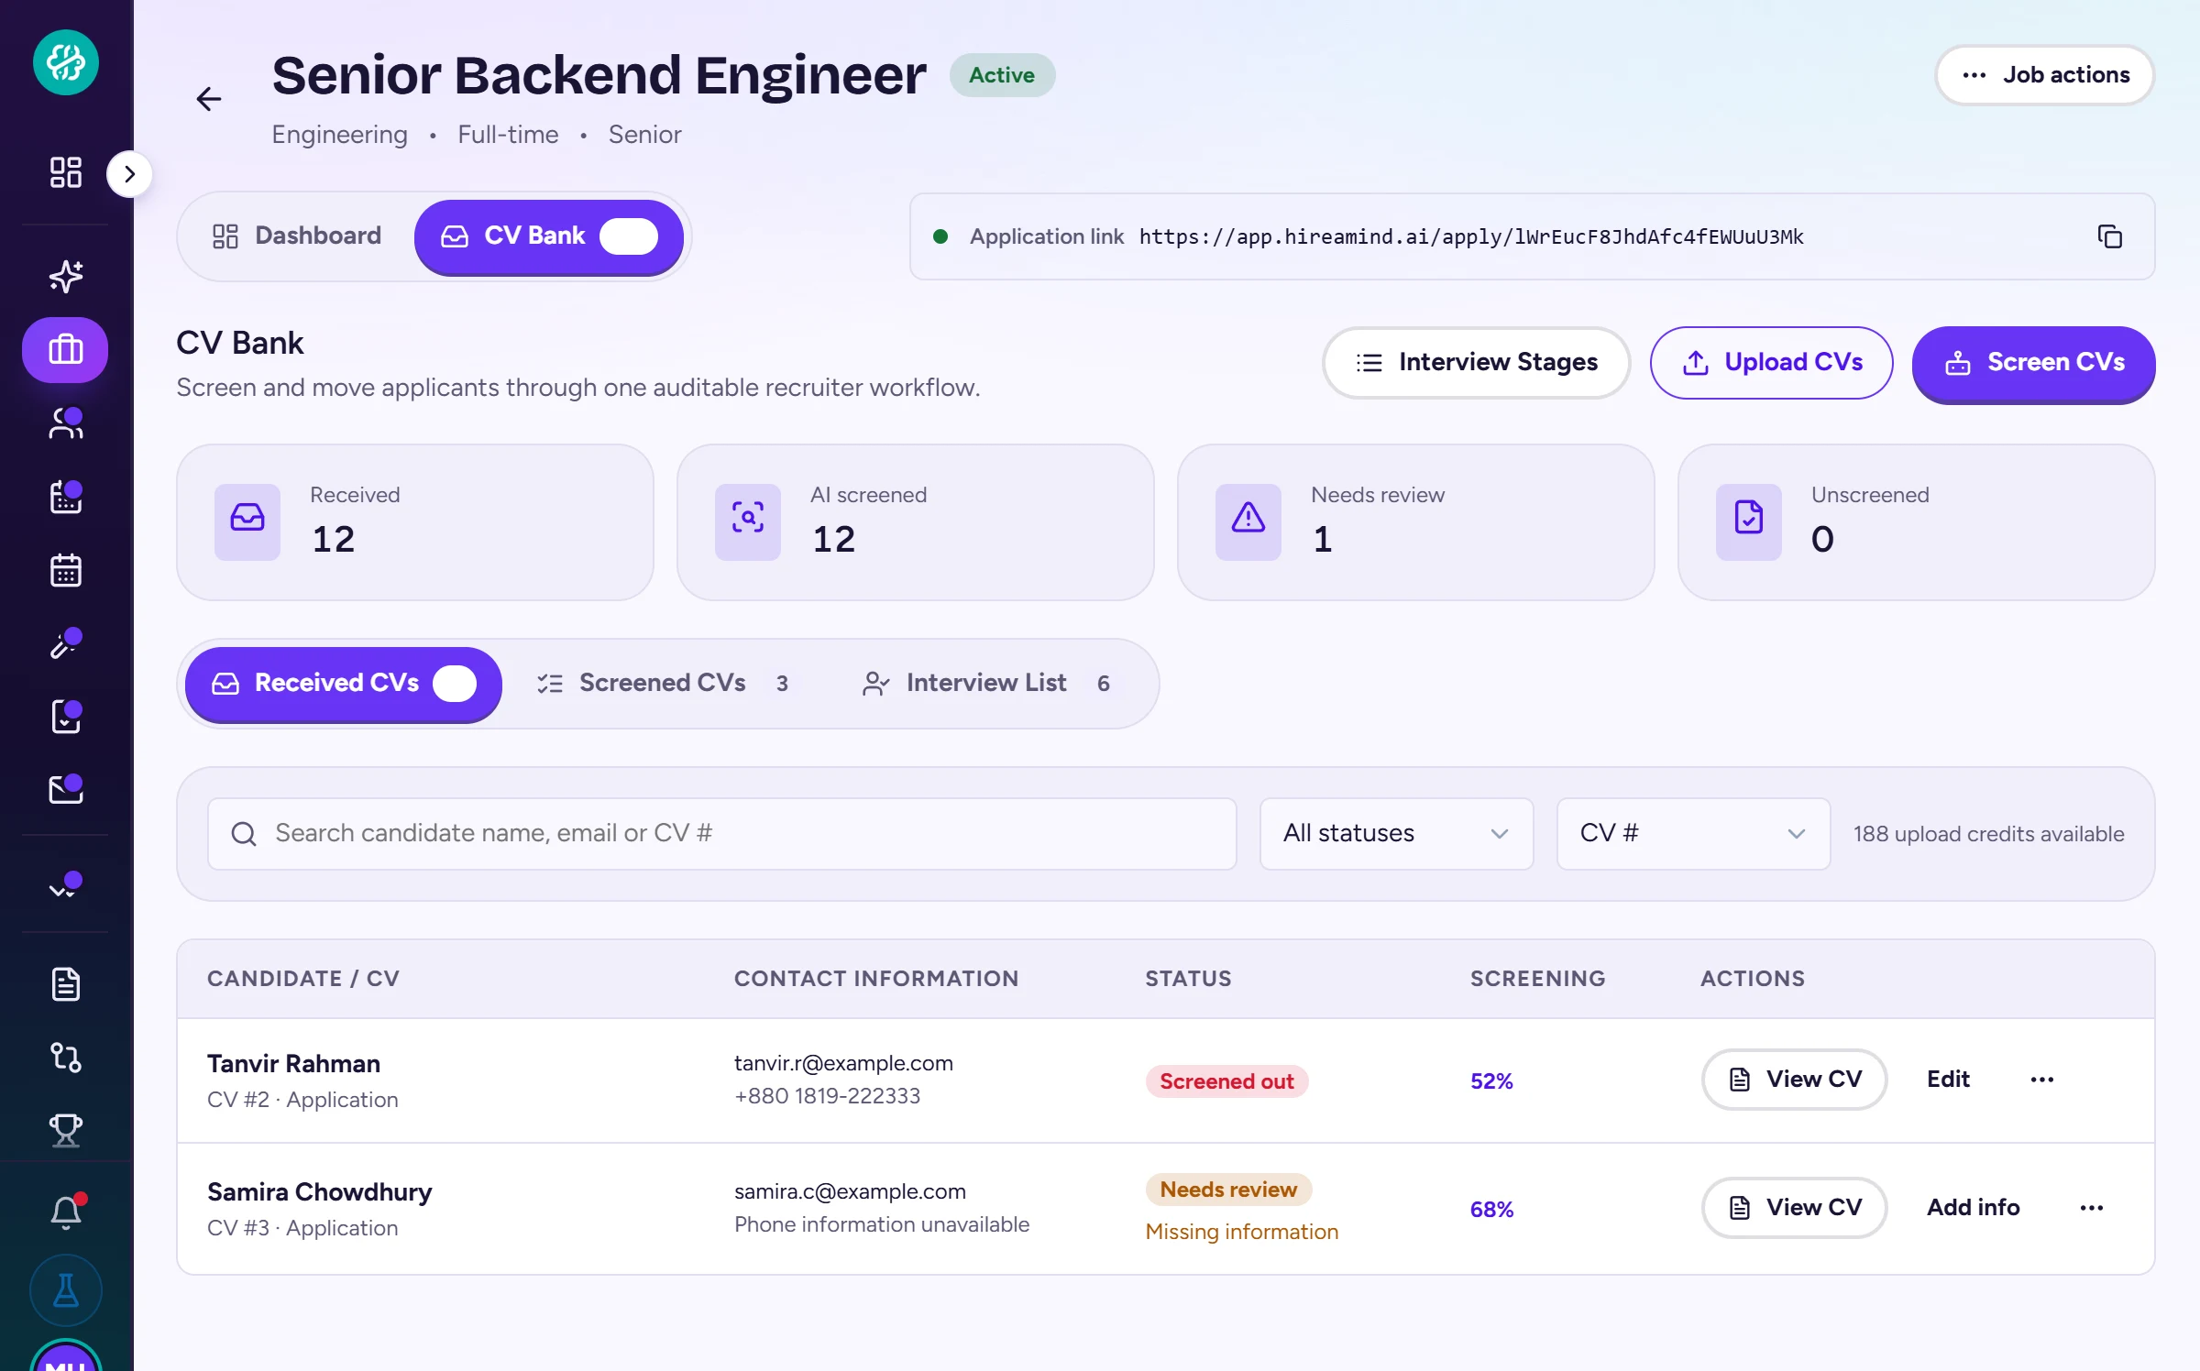Click the HireAMind logo icon
Viewport: 2200px width, 1371px height.
(x=66, y=62)
